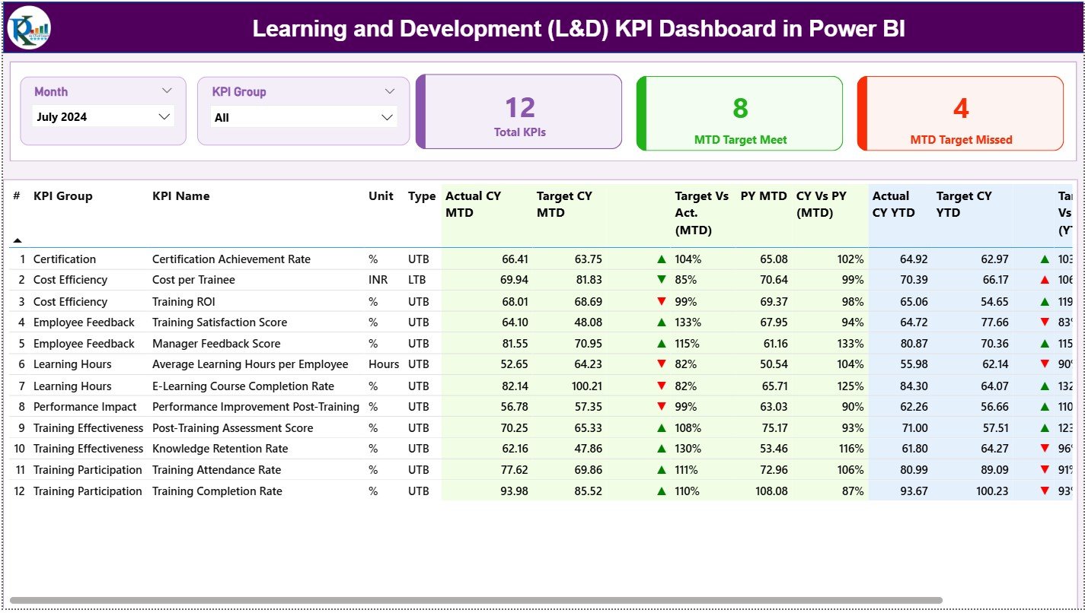This screenshot has height=613, width=1085.
Task: Select the Total KPIs card showing 12
Action: (x=519, y=111)
